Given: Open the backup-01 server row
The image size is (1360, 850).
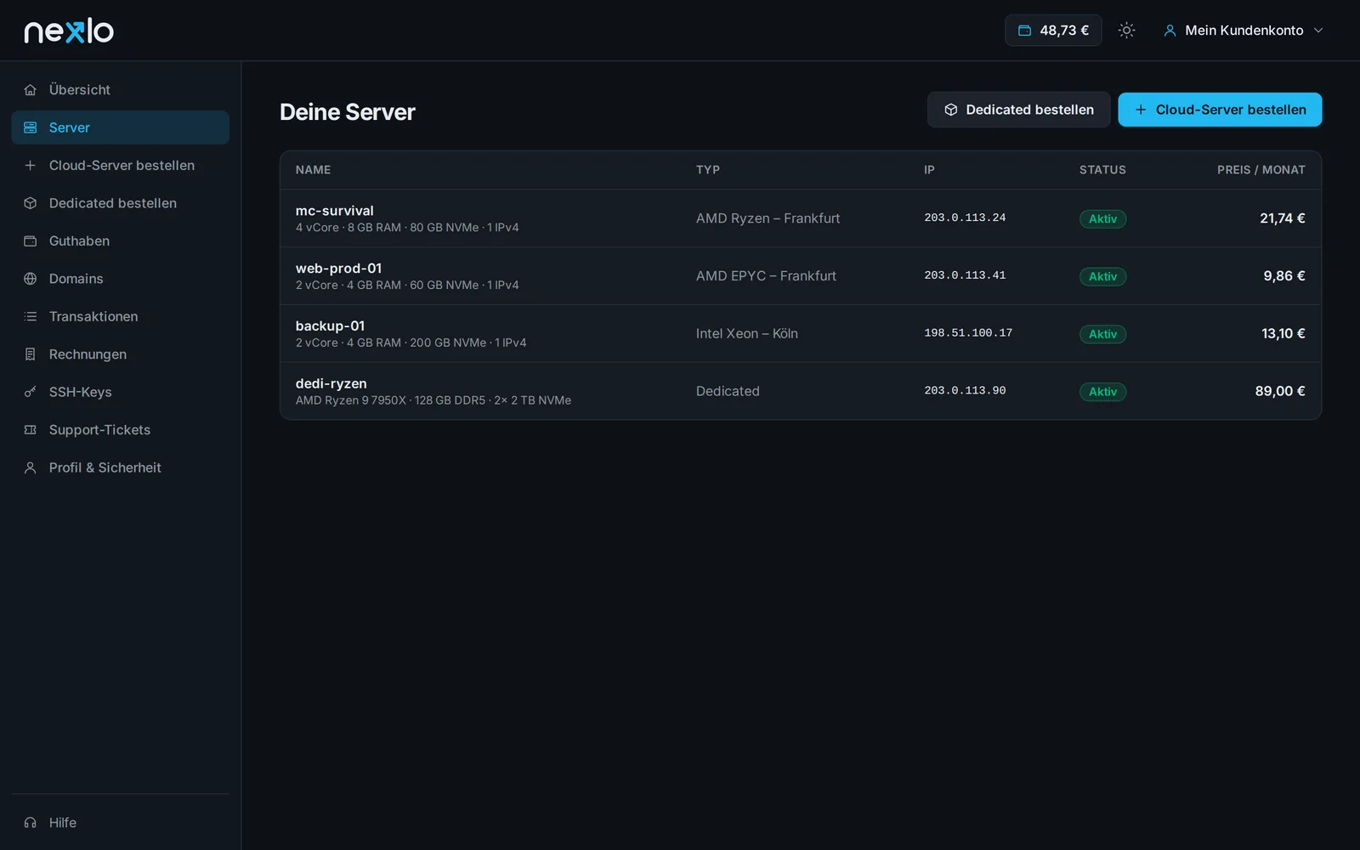Looking at the screenshot, I should point(801,334).
